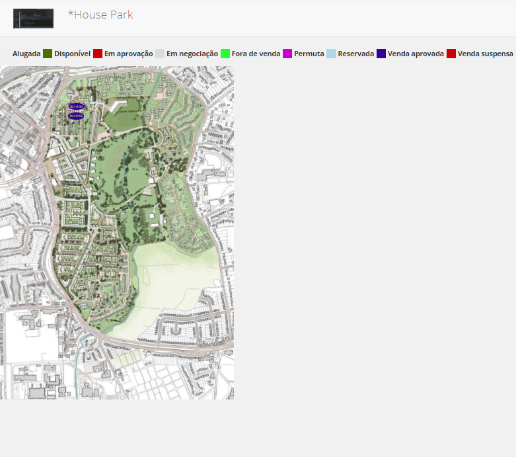Click the Reservada legend label
The height and width of the screenshot is (457, 516).
tap(356, 54)
